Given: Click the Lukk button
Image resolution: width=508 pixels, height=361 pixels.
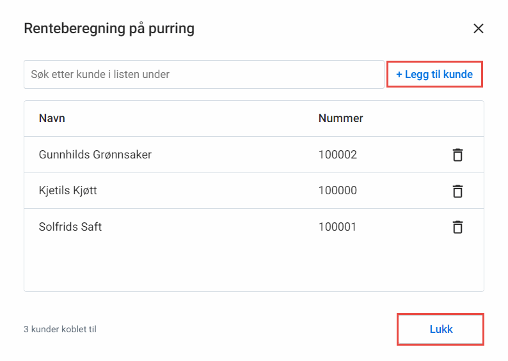Looking at the screenshot, I should 440,329.
